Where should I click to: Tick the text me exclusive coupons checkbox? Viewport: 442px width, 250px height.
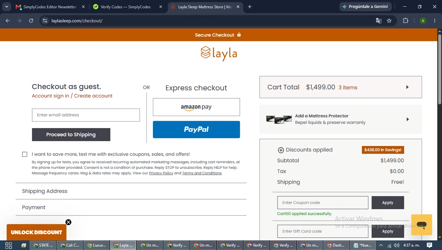(x=25, y=154)
